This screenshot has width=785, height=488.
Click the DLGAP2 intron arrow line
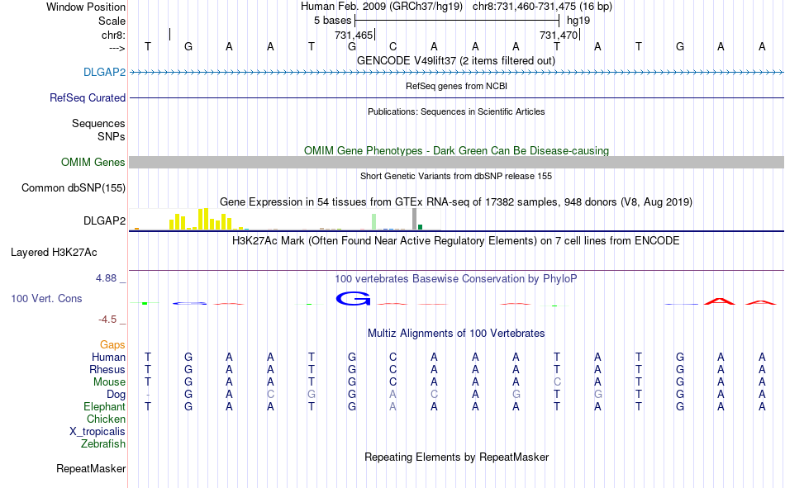456,73
